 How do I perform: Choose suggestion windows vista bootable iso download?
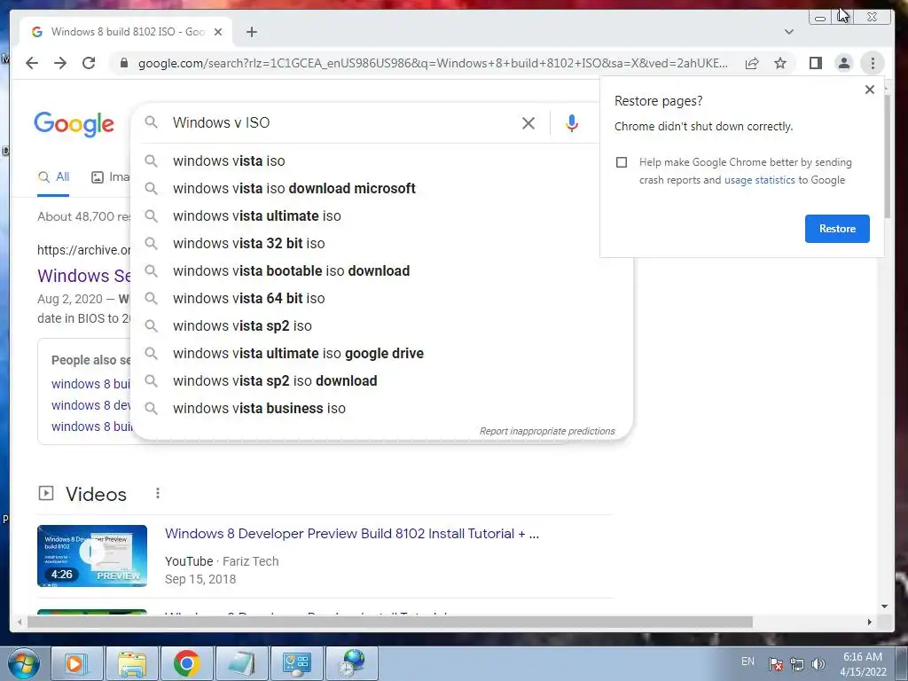[382, 271]
